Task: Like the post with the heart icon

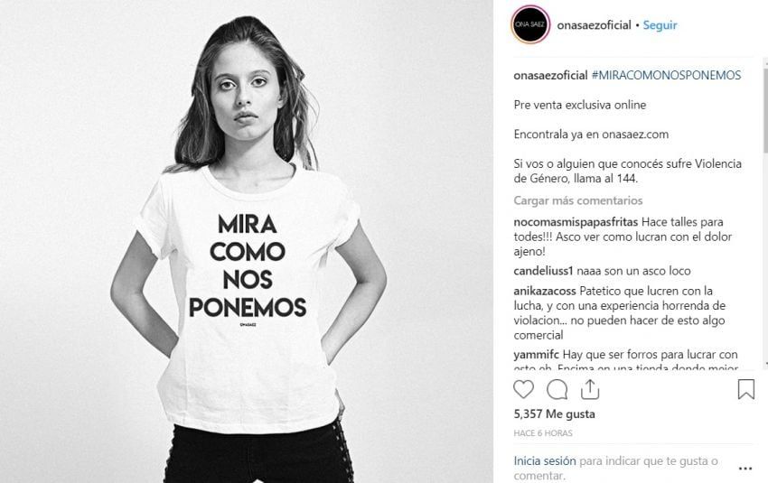Action: point(523,389)
